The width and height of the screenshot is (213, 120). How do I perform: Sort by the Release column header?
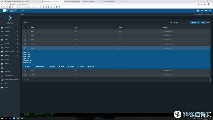pos(165,28)
